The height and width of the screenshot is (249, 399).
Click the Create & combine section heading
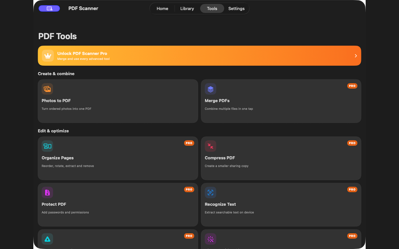(x=56, y=74)
